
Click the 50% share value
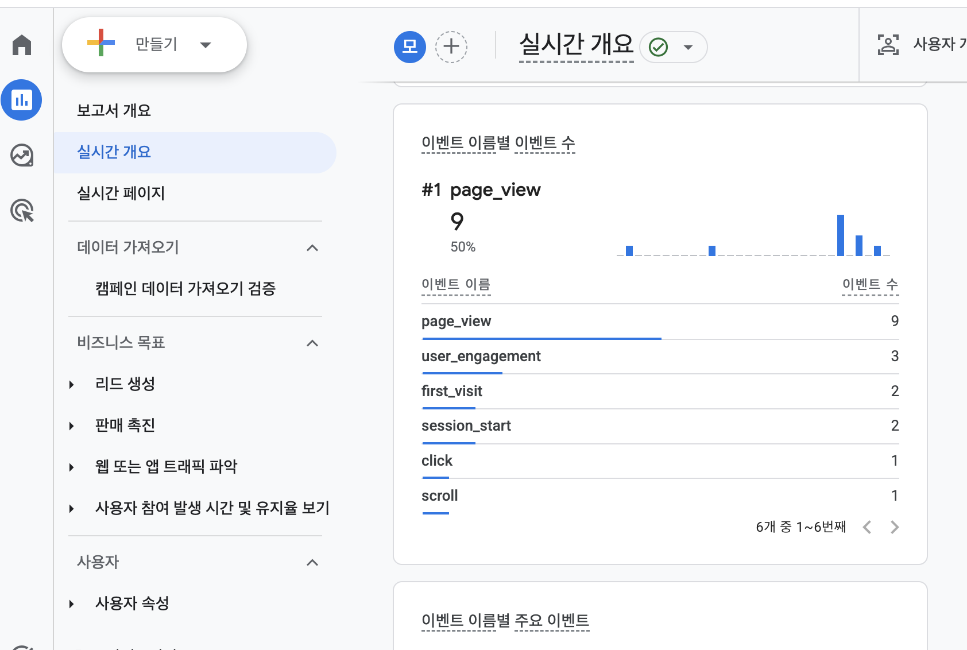[x=463, y=247]
